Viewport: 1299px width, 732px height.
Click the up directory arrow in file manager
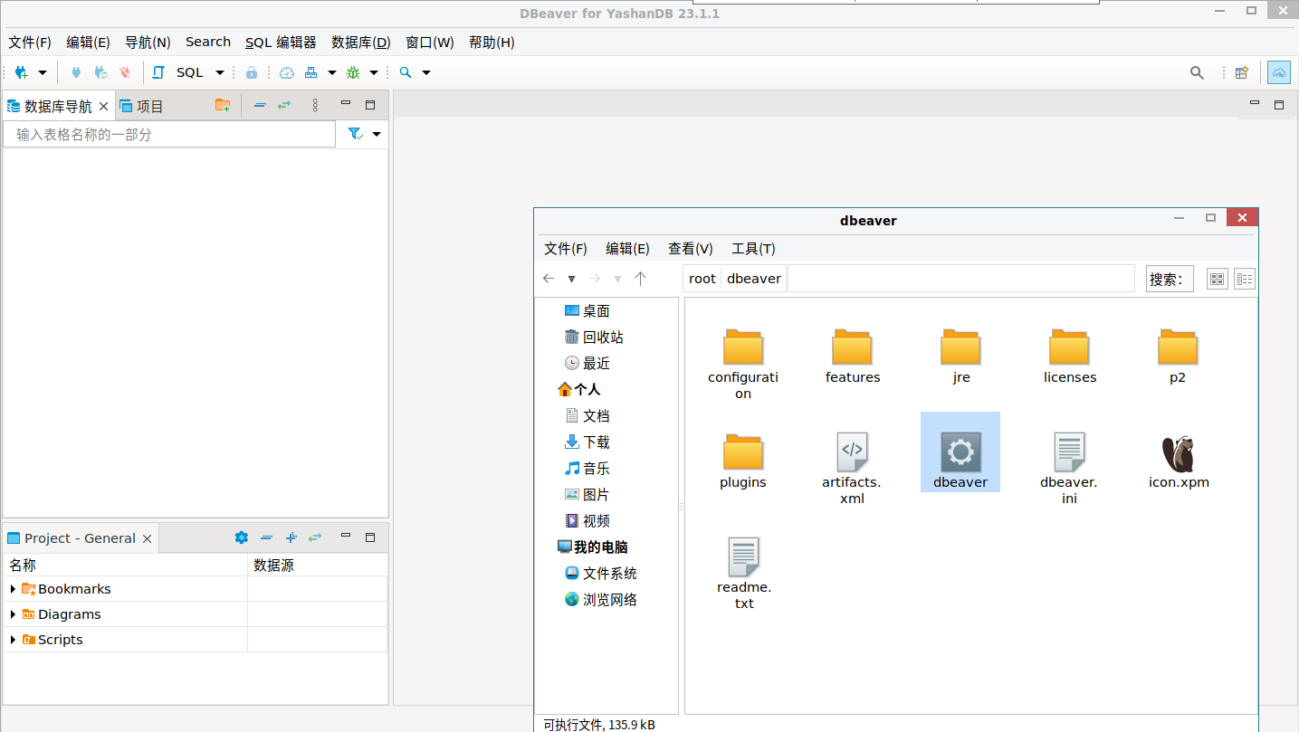pos(640,279)
